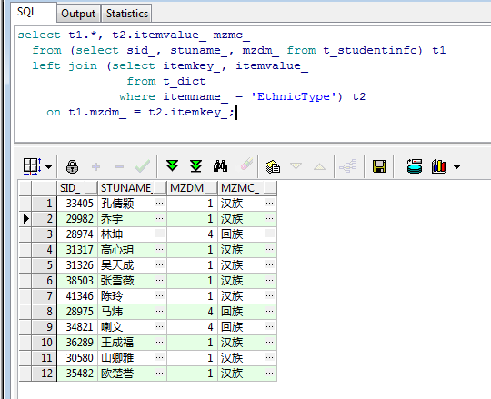
Task: Click the clear record eraser icon
Action: 246,165
